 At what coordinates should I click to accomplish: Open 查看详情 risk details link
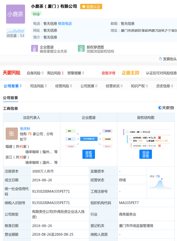108,73
